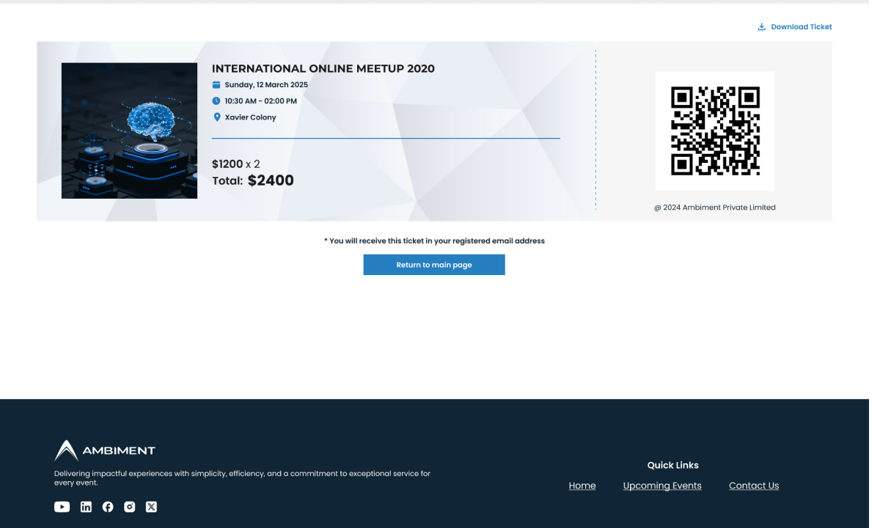880x528 pixels.
Task: Open the Contact Us footer link
Action: [x=754, y=485]
